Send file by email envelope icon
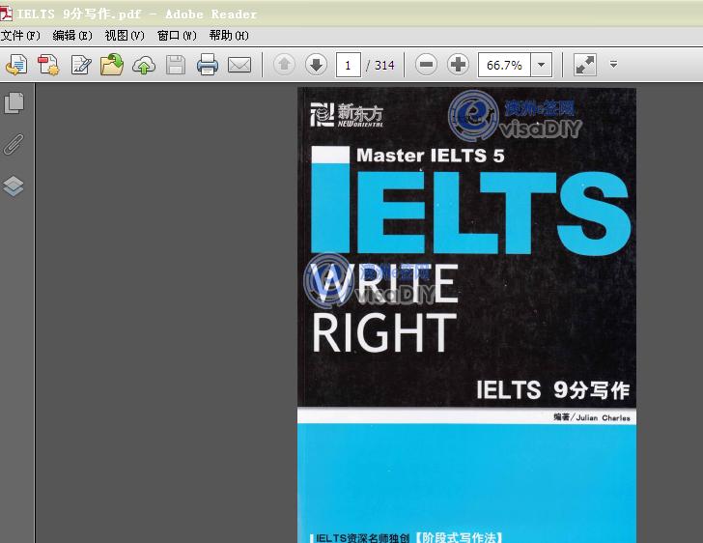The width and height of the screenshot is (703, 543). (239, 65)
